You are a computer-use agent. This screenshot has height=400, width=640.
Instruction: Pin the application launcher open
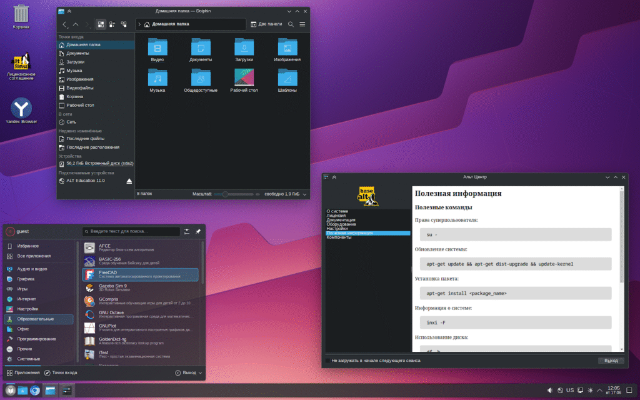click(198, 231)
